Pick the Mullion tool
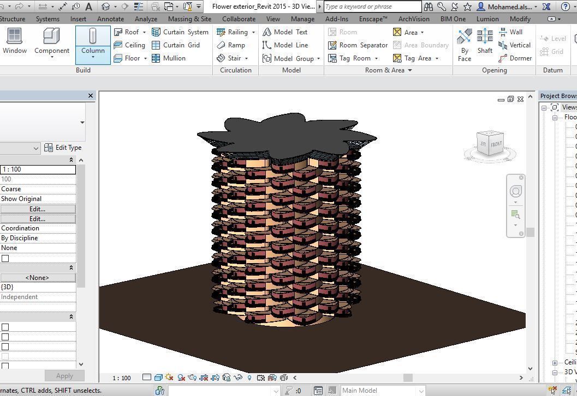Viewport: 577px width, 396px height. tap(169, 58)
